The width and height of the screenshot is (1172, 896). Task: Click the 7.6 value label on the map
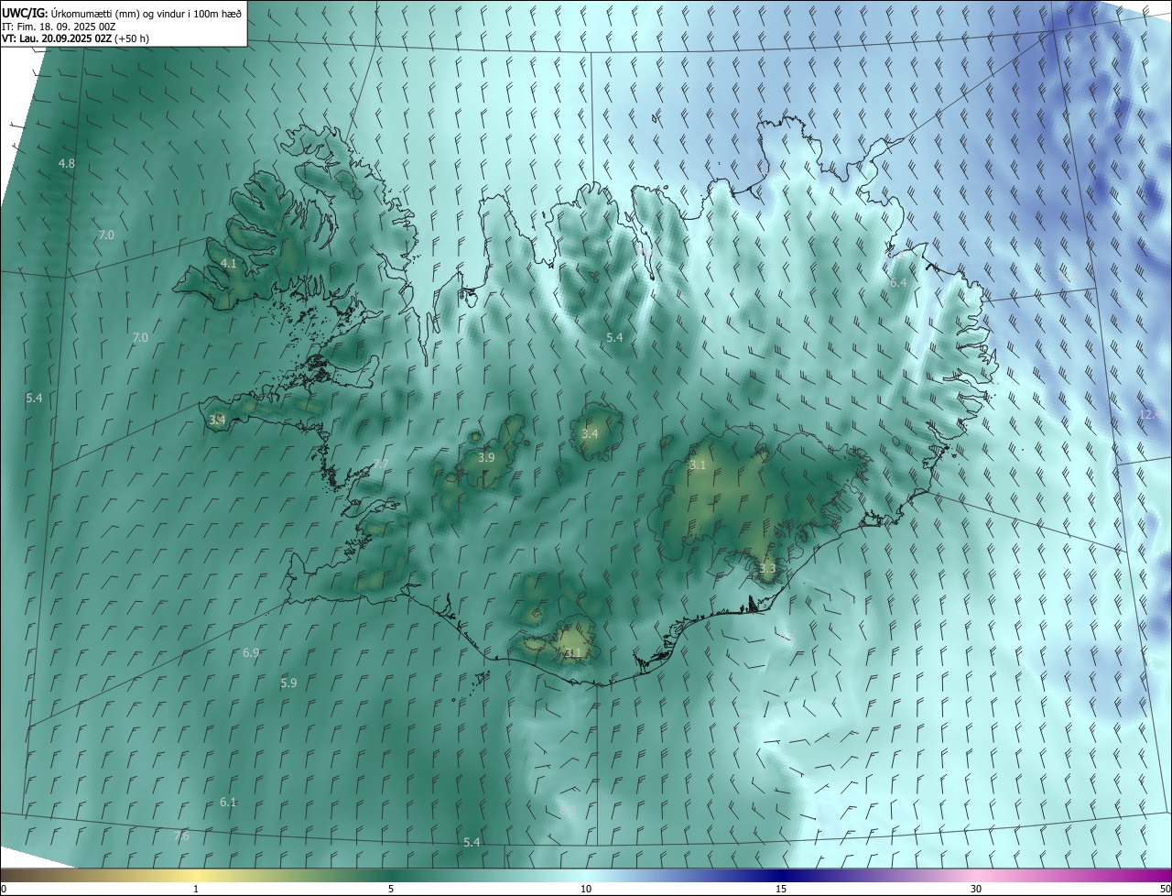coord(181,836)
